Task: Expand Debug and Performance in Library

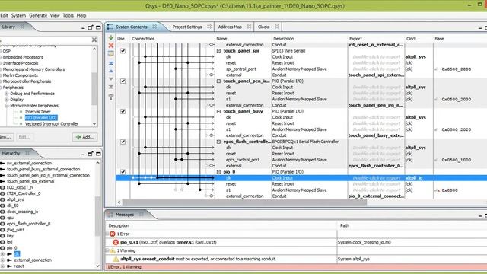Action: point(7,94)
